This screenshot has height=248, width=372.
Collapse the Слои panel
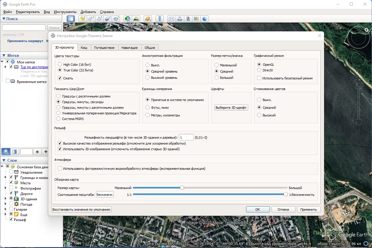(x=4, y=160)
